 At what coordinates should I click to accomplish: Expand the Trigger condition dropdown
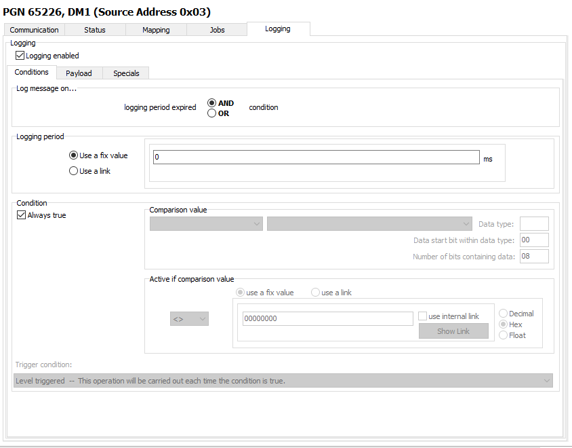click(283, 381)
